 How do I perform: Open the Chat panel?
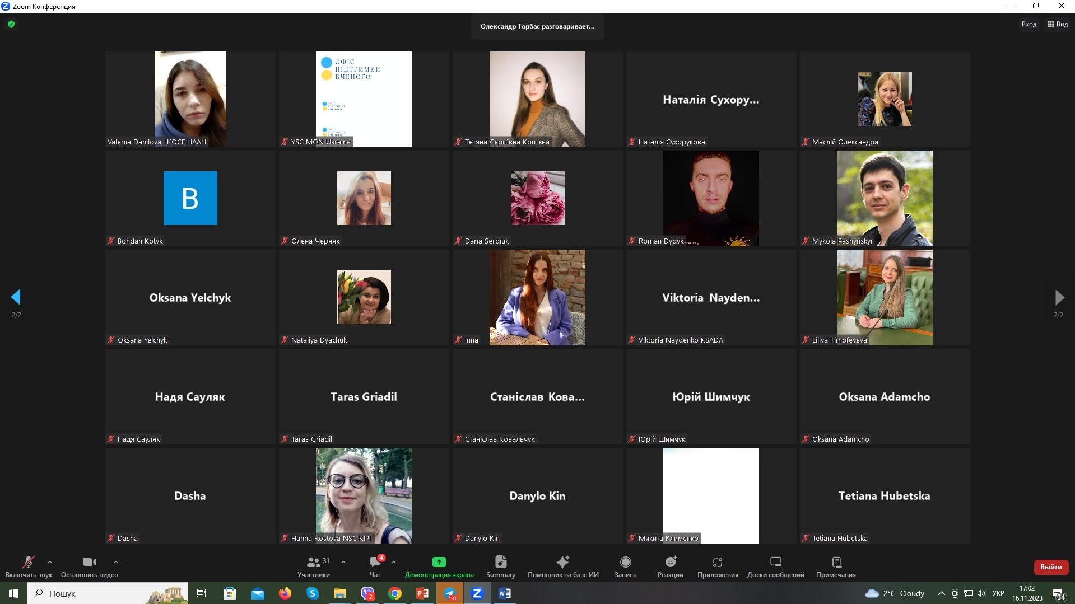pyautogui.click(x=375, y=562)
